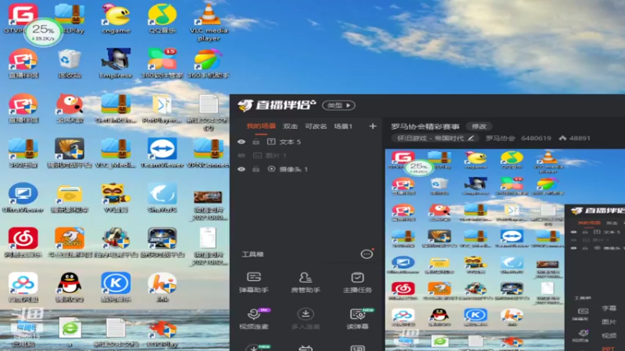Open the cngame desktop shortcut
Screen dimensions: 625x351
116,19
